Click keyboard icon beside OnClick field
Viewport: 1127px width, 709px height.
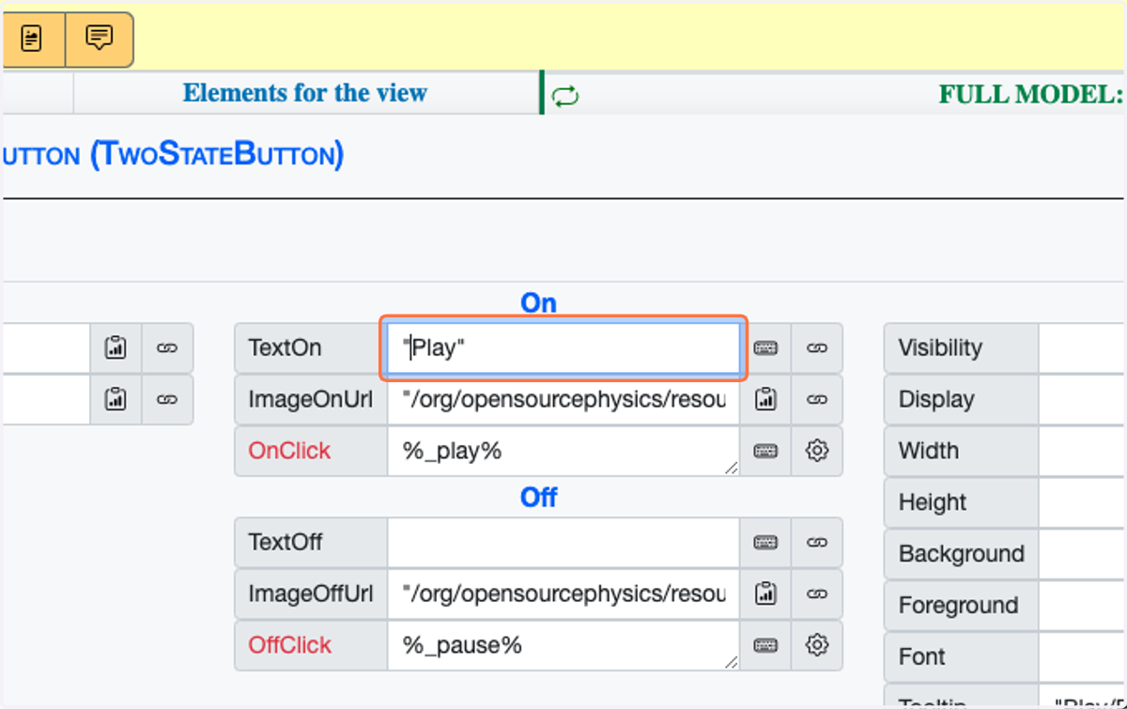765,451
